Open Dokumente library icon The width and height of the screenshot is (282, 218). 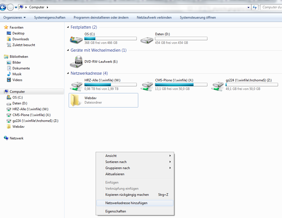pos(9,68)
